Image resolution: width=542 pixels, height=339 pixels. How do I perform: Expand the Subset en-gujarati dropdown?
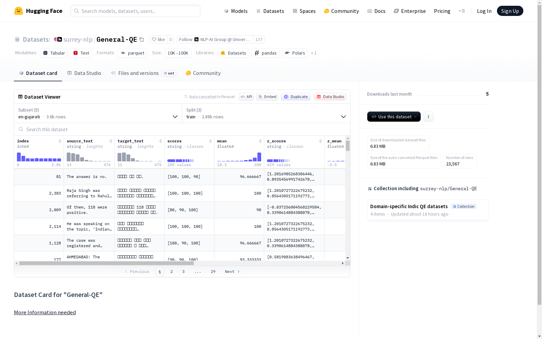tap(98, 113)
